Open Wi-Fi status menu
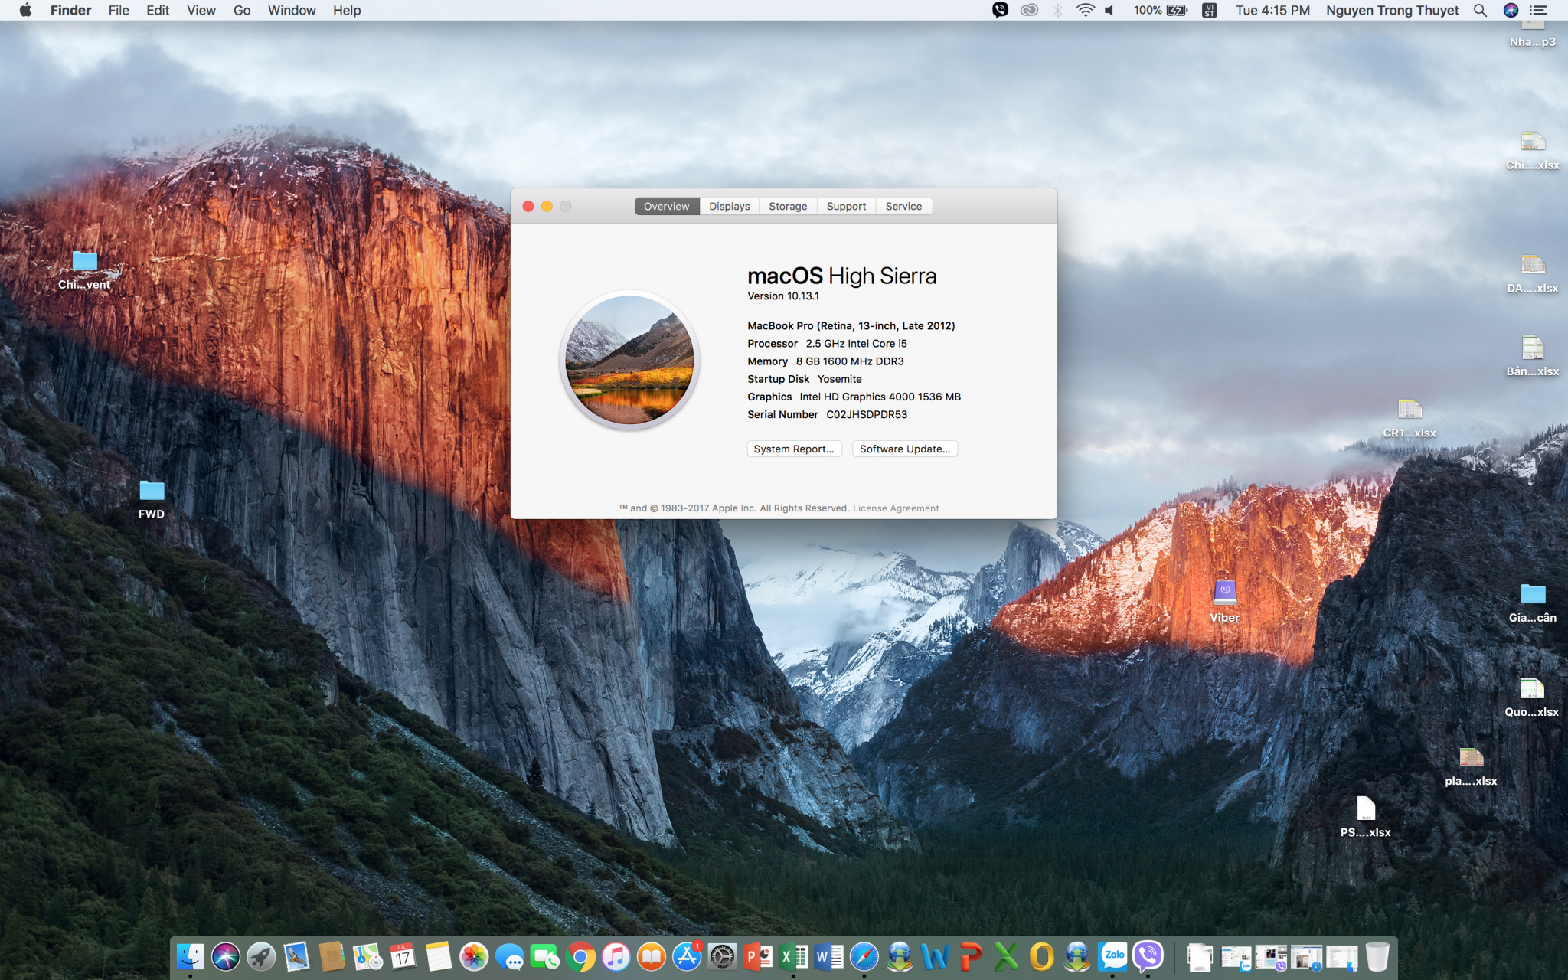The image size is (1568, 980). point(1085,11)
